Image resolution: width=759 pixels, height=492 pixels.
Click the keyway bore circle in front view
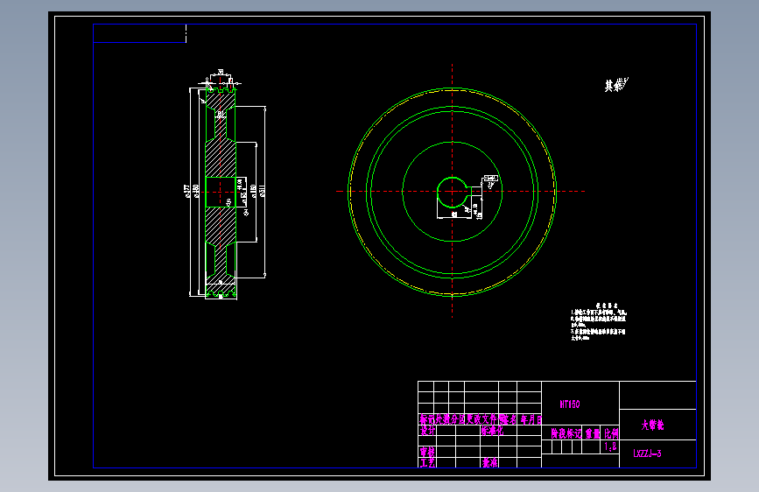453,193
